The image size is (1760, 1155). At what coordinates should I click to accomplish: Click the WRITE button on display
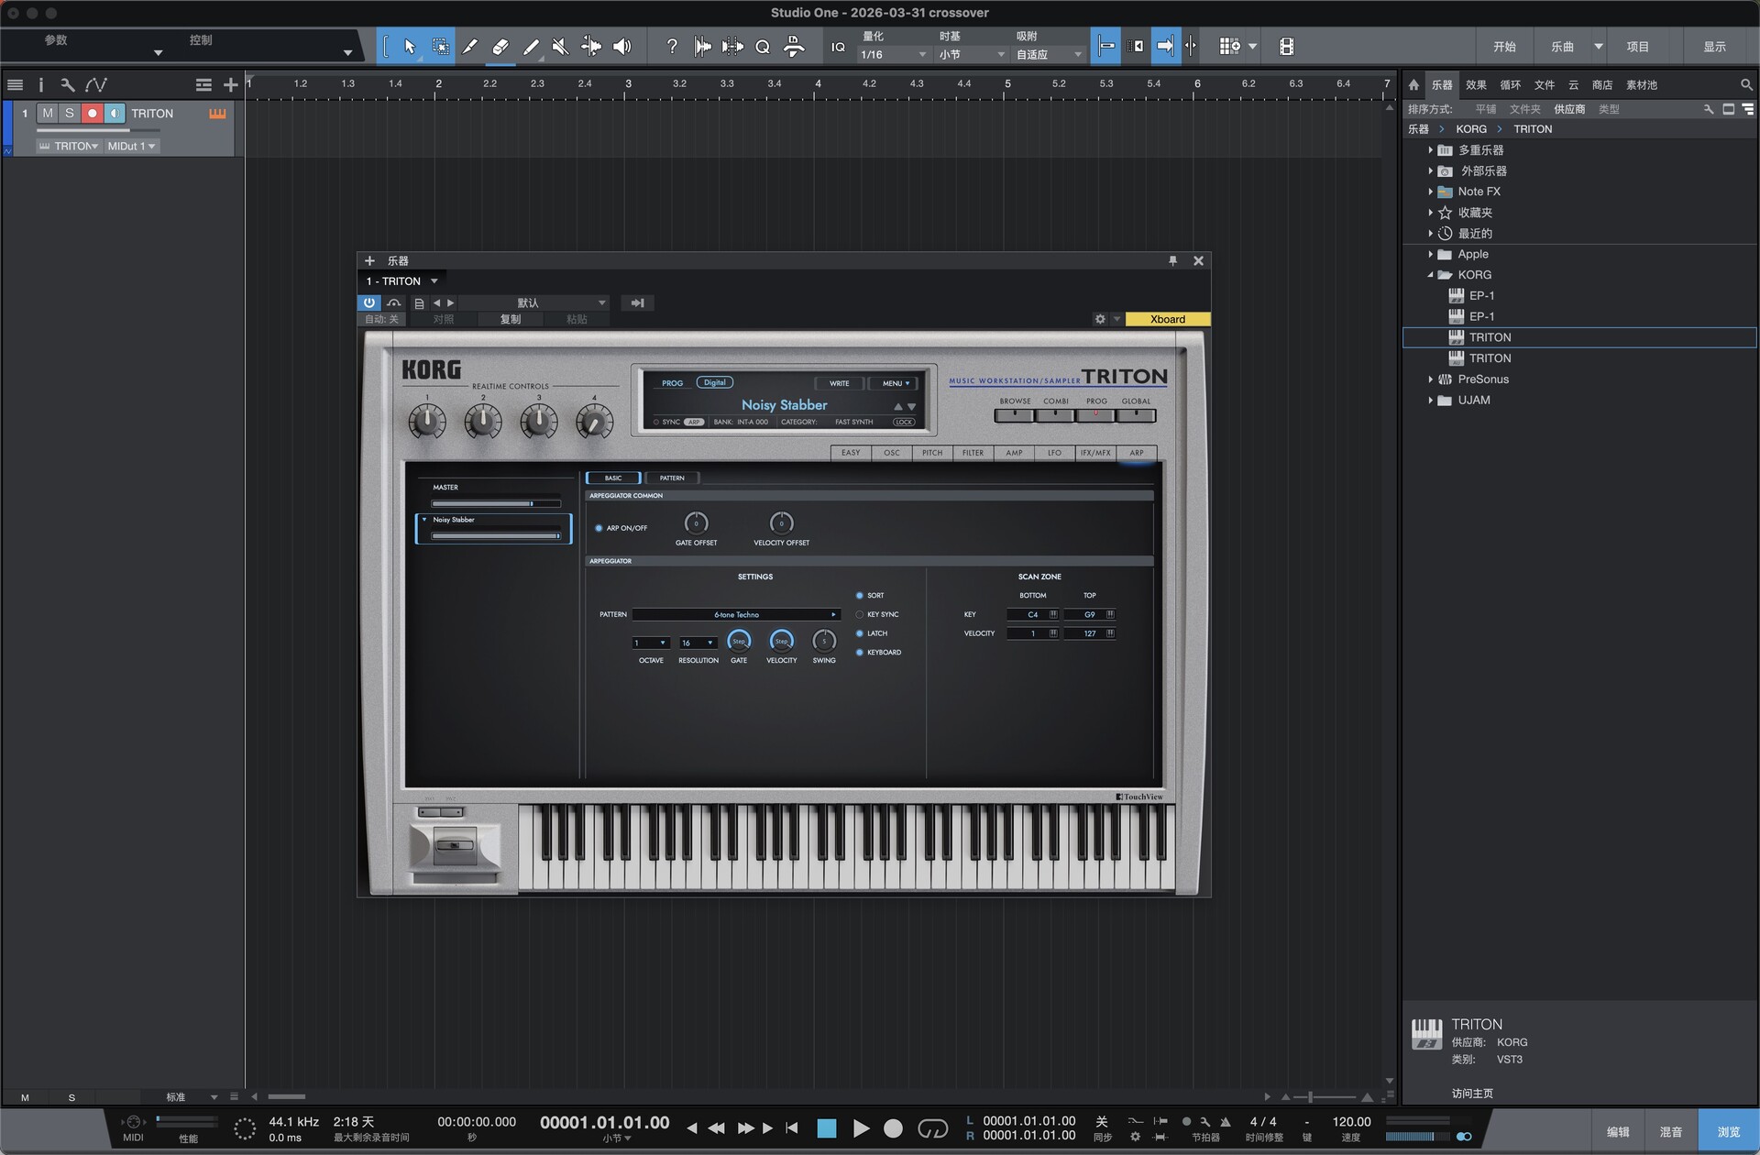coord(839,383)
